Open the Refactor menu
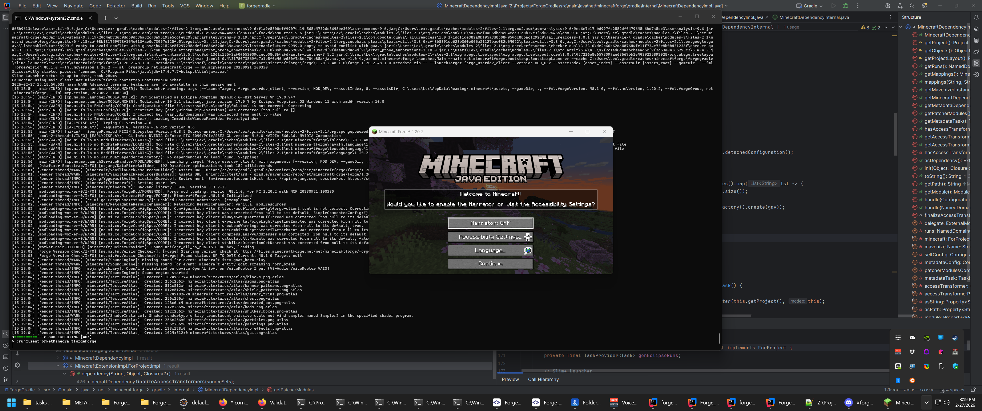Image resolution: width=982 pixels, height=411 pixels. tap(116, 6)
